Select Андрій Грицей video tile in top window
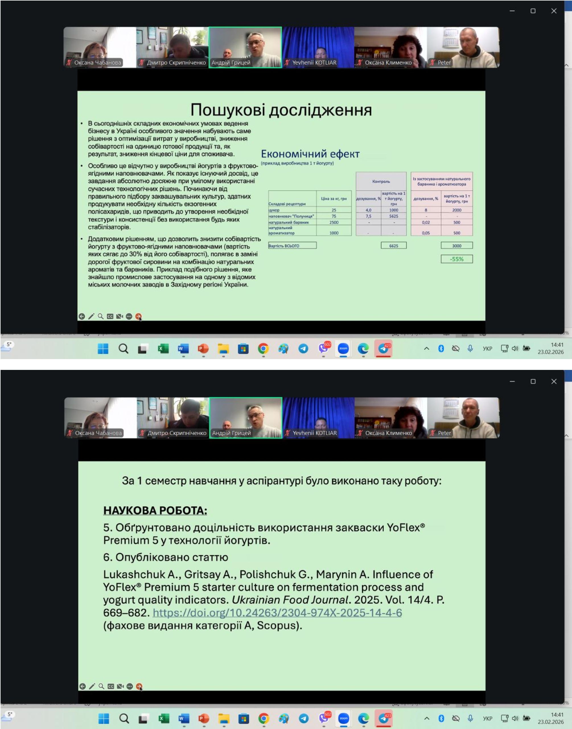The height and width of the screenshot is (729, 572). coord(245,47)
